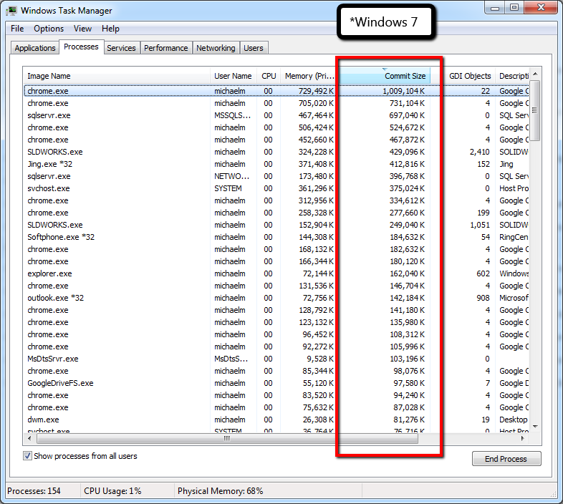The width and height of the screenshot is (563, 504).
Task: Click the 602 GDI Objects cell
Action: tap(483, 273)
